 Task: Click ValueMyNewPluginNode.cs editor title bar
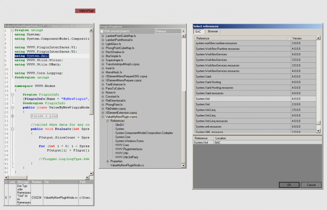(x=49, y=26)
